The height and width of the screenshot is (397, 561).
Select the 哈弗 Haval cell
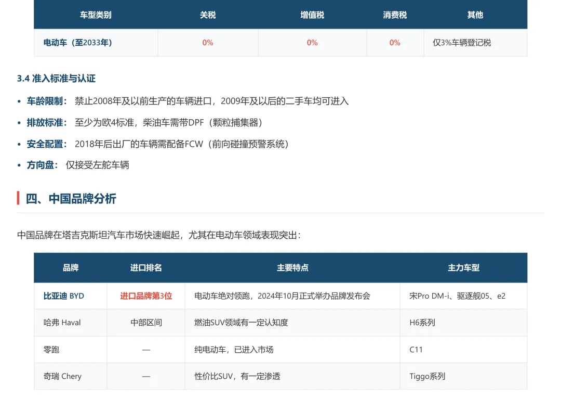click(71, 323)
